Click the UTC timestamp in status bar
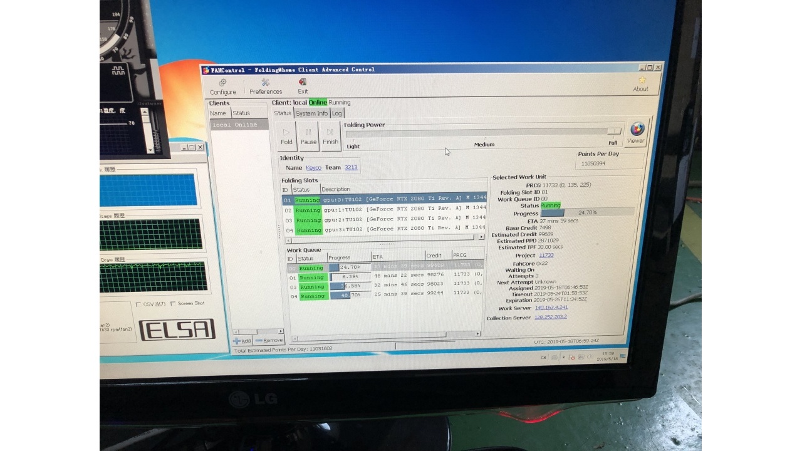Image resolution: width=802 pixels, height=451 pixels. (566, 340)
